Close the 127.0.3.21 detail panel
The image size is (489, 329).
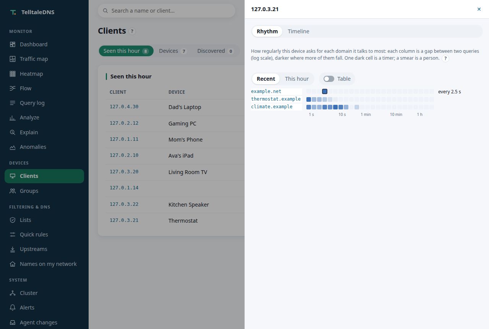(479, 9)
